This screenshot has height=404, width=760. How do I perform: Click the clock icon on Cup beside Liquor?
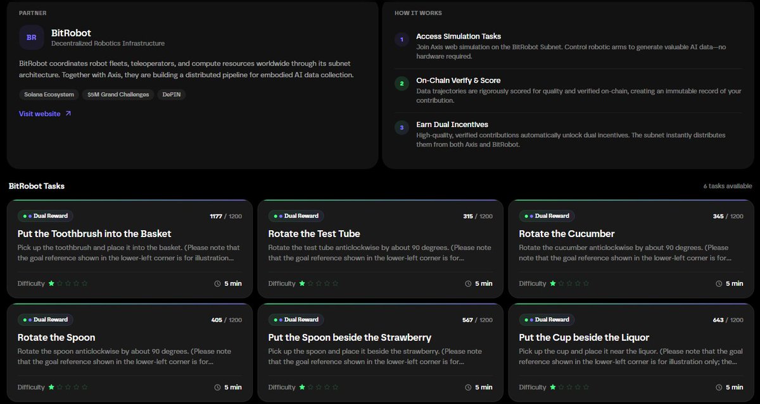pyautogui.click(x=719, y=388)
